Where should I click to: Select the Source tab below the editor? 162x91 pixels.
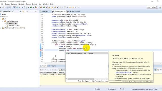pyautogui.click(x=44, y=66)
